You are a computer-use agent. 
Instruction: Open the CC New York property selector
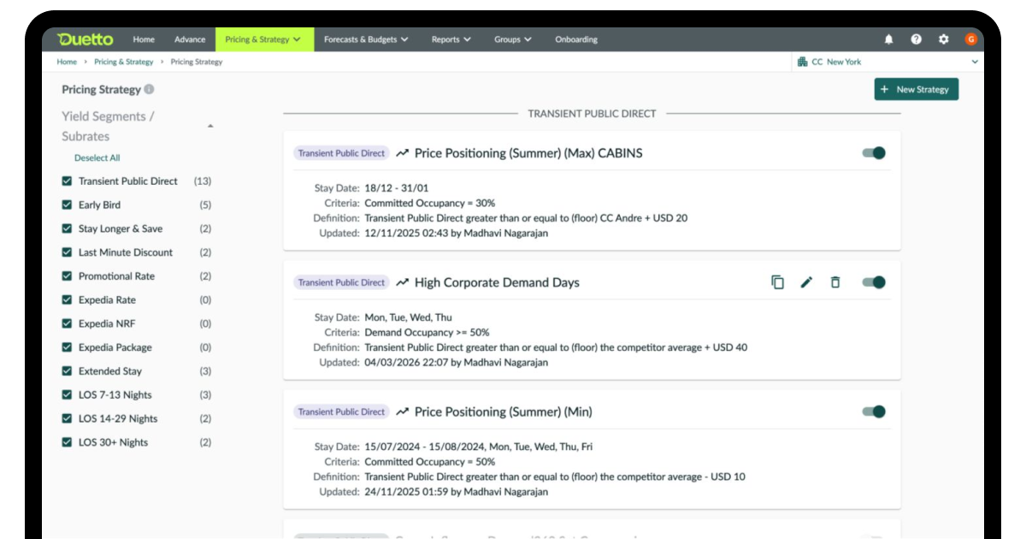click(x=887, y=62)
